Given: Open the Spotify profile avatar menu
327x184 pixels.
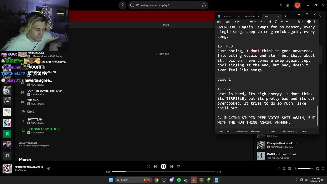Looking at the screenshot, I should coord(297,5).
